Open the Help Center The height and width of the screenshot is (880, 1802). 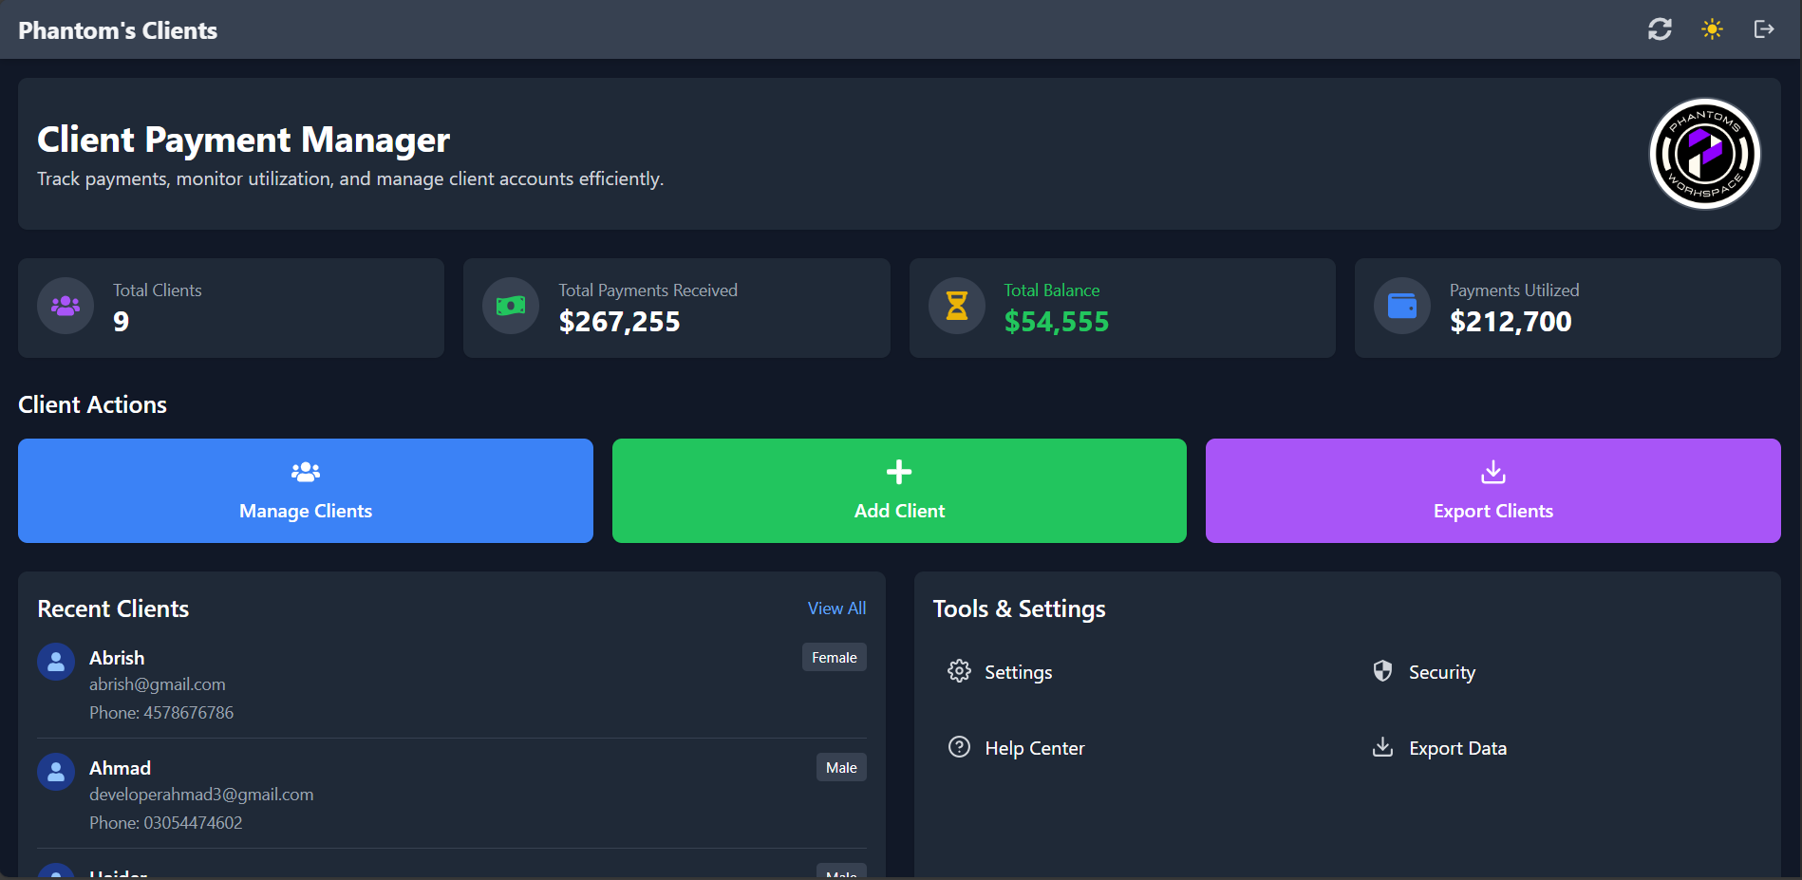pos(1033,748)
